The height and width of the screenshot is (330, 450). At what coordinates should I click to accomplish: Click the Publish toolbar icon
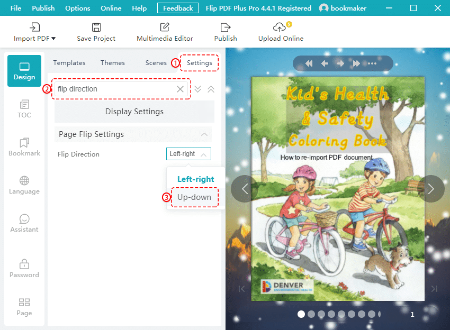225,32
